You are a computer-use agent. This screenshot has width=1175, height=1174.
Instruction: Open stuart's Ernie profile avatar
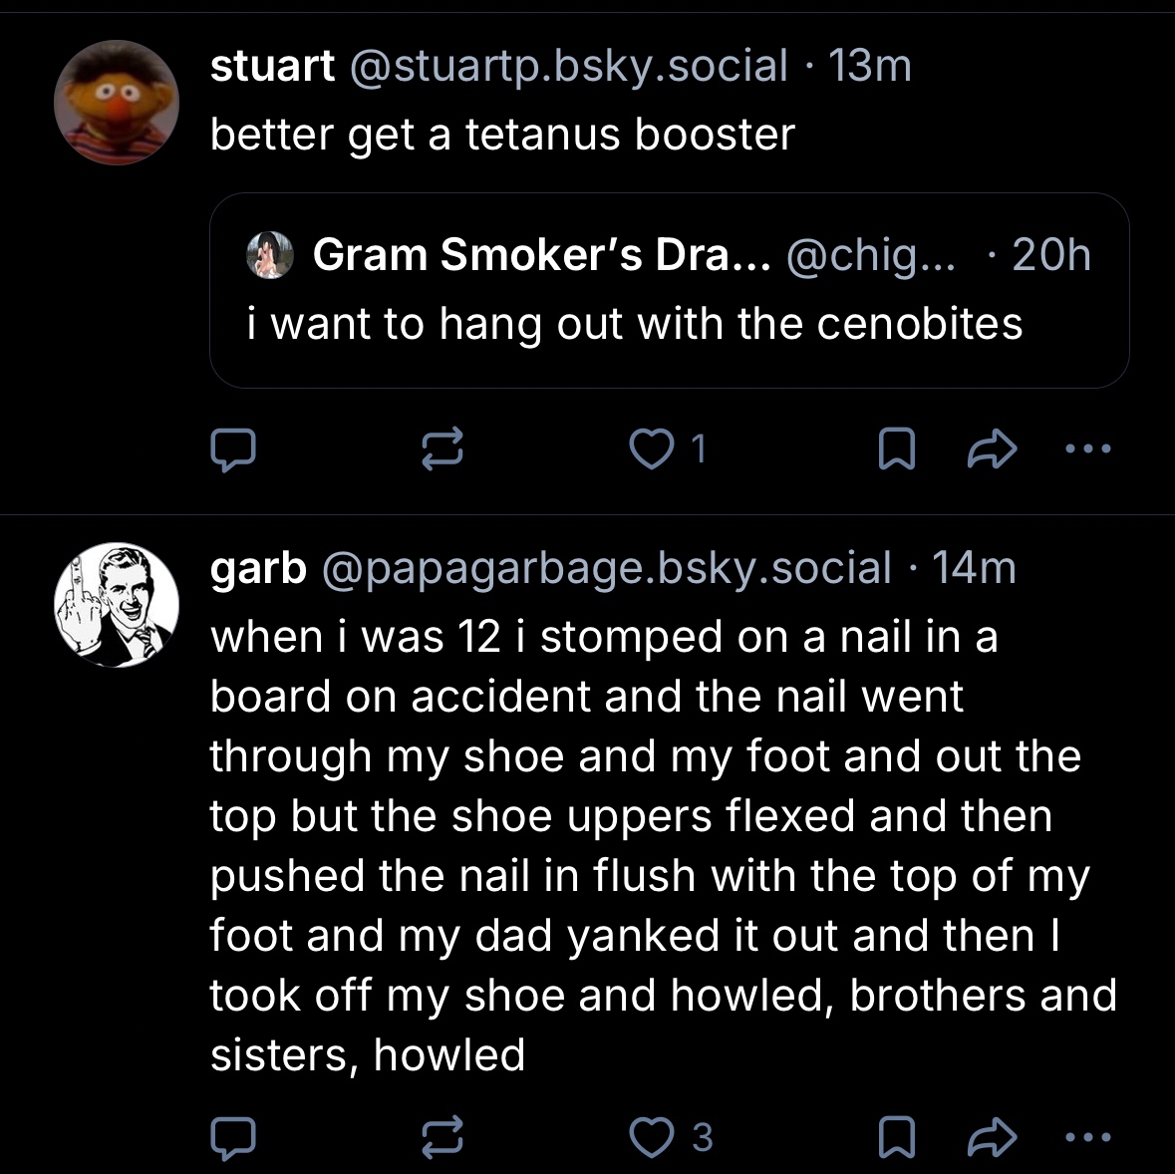(x=116, y=103)
